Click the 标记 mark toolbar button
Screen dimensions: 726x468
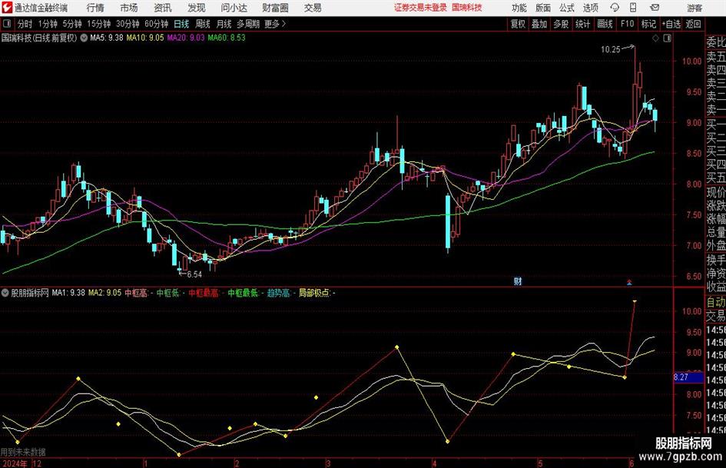648,24
